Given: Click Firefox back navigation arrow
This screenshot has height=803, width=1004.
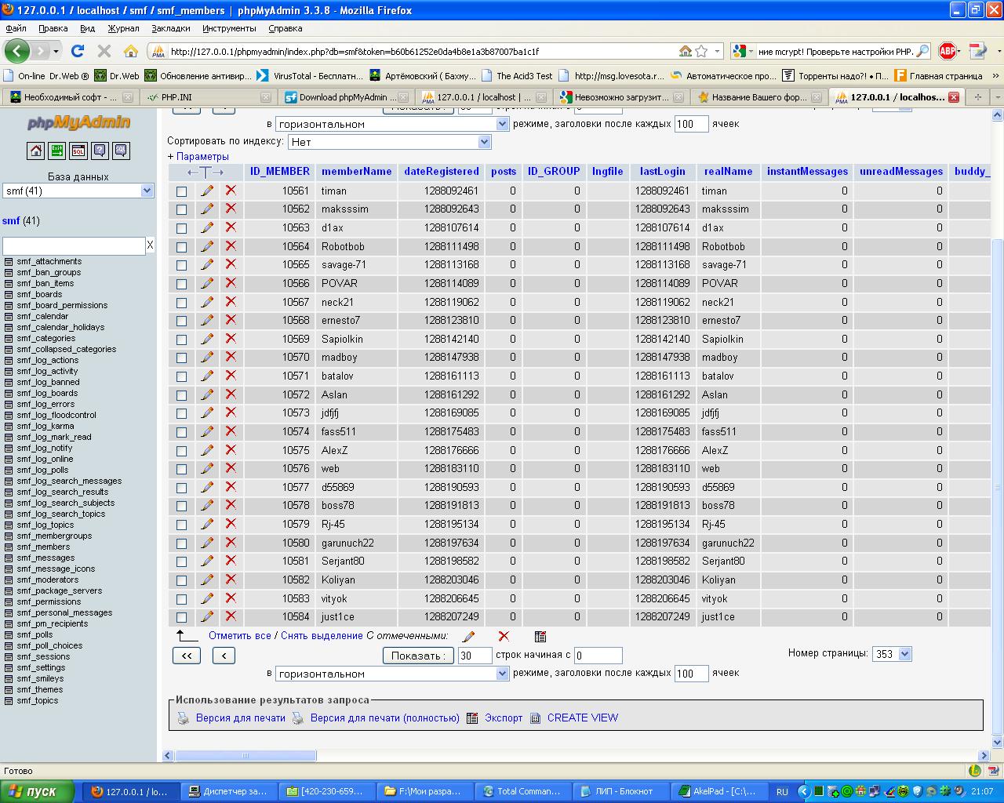Looking at the screenshot, I should pyautogui.click(x=16, y=51).
